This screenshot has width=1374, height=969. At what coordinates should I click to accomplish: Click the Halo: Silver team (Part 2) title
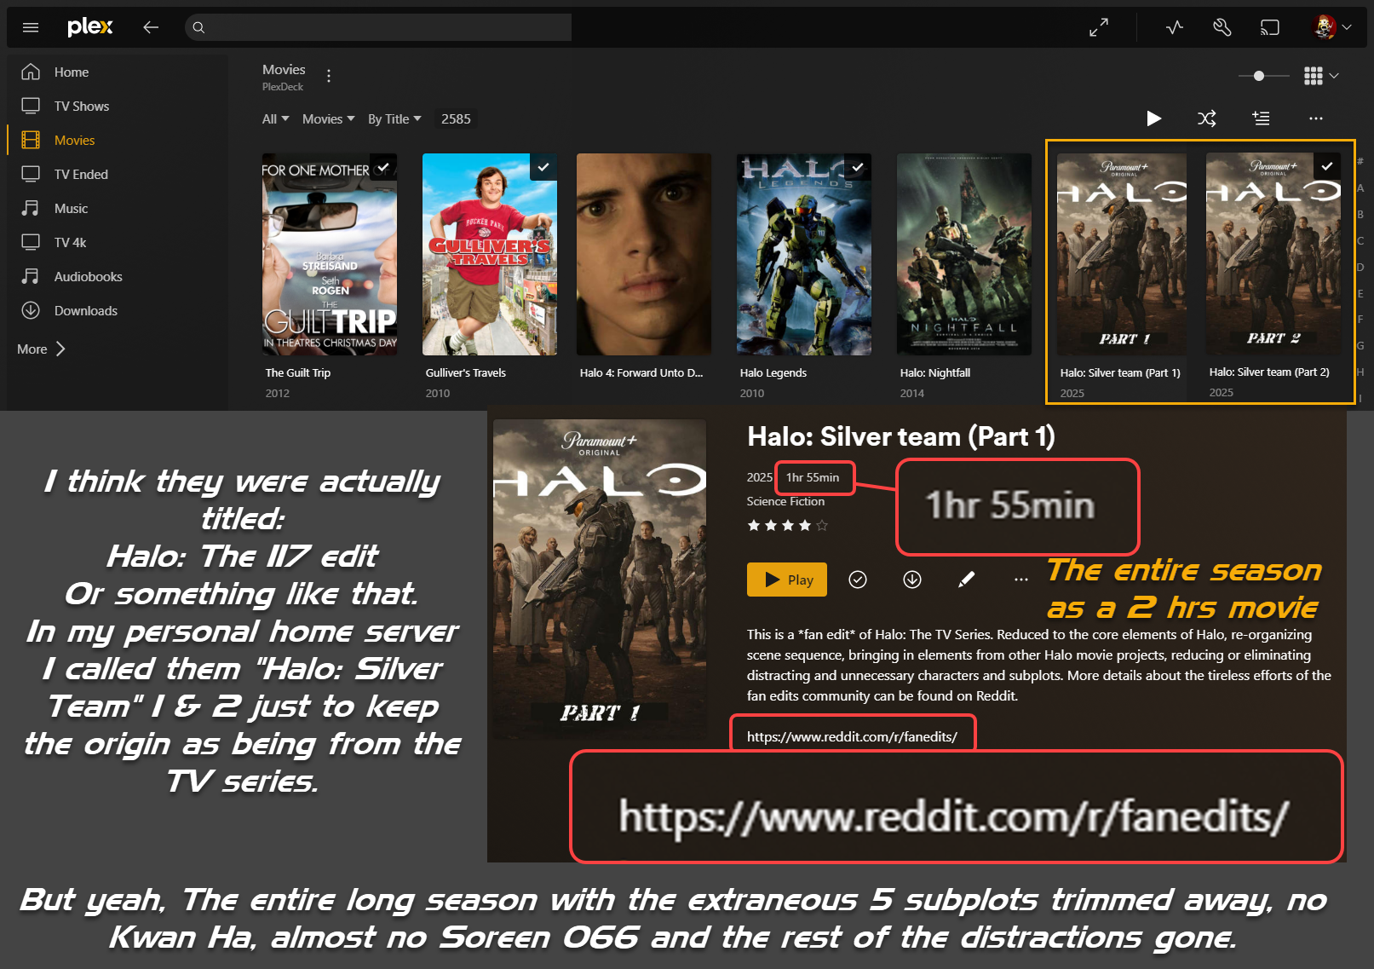click(1269, 372)
